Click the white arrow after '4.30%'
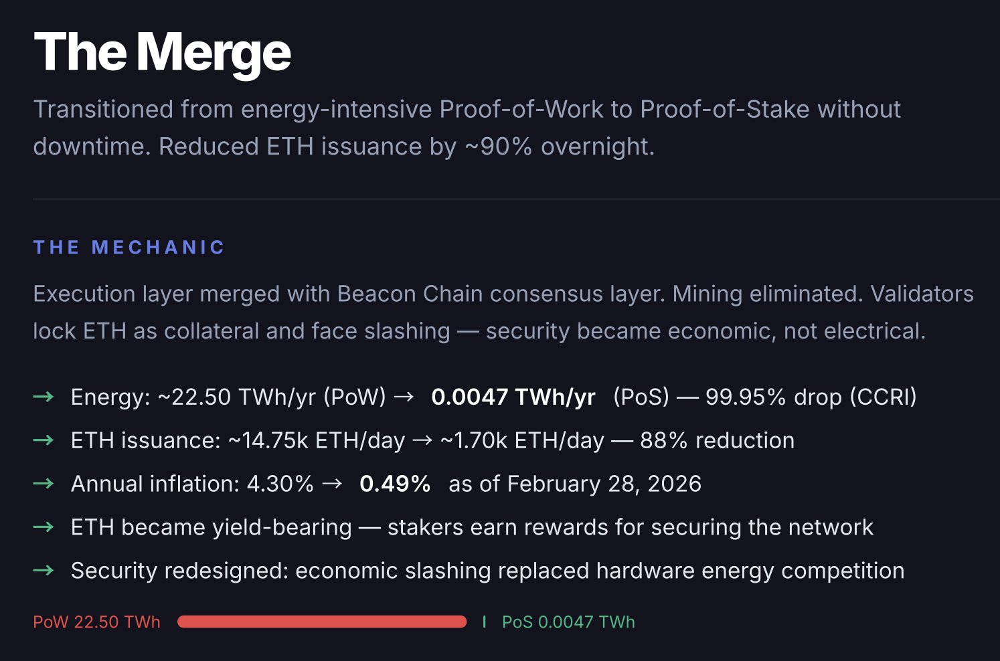The width and height of the screenshot is (1000, 661). pos(332,484)
